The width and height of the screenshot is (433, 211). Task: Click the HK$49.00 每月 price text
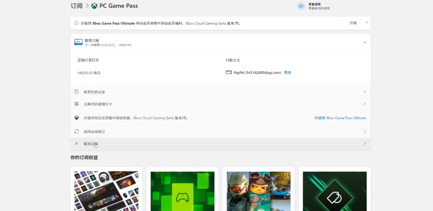click(x=89, y=73)
